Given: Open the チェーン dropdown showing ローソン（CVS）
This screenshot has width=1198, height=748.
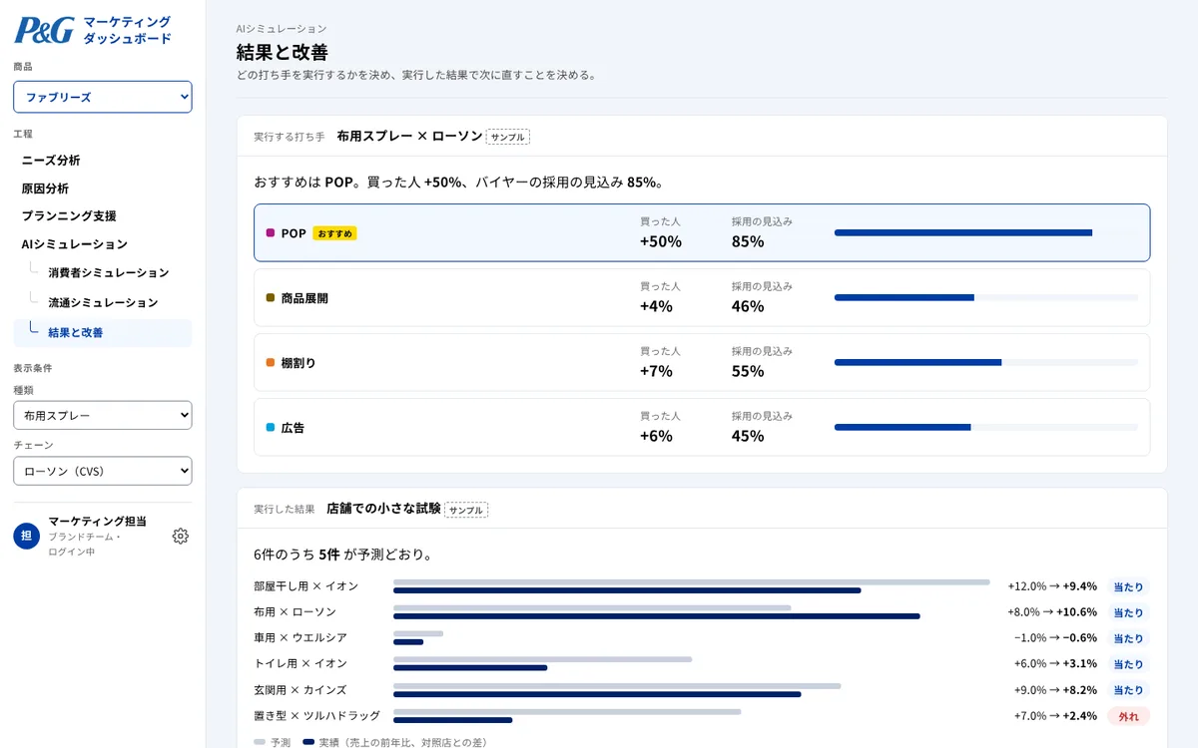Looking at the screenshot, I should pos(103,471).
